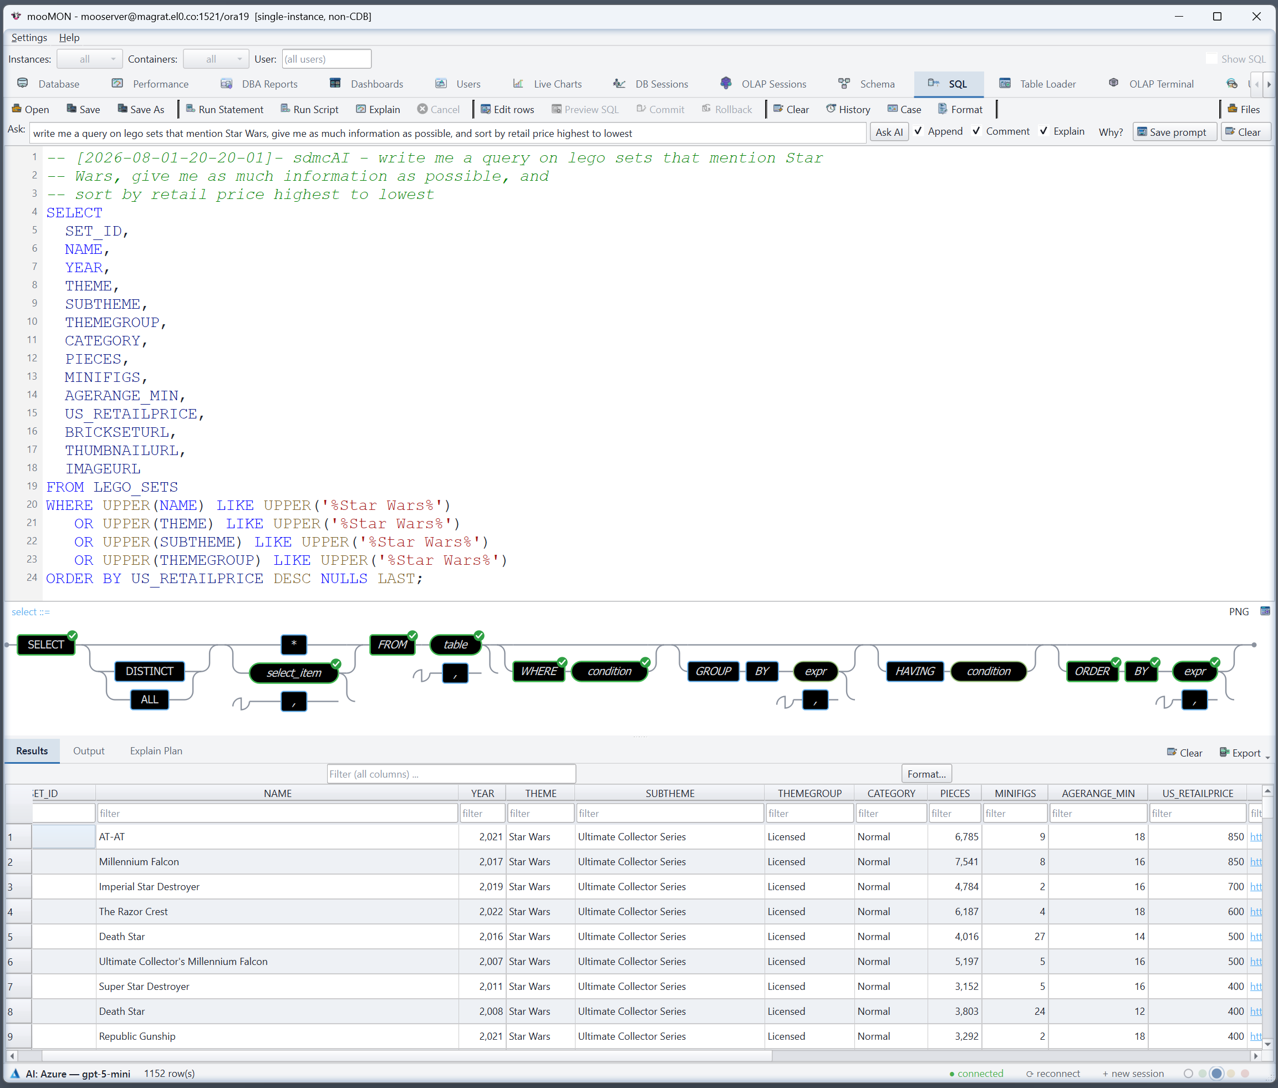Save syntax diagram as PNG
1278x1088 pixels.
(1239, 611)
